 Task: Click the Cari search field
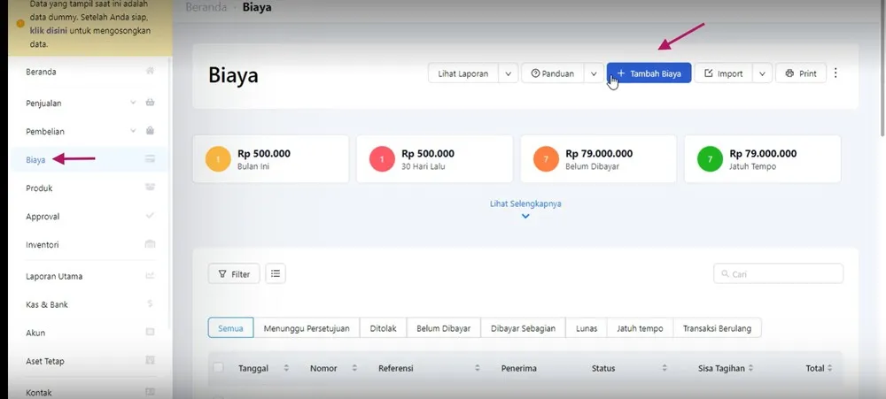(779, 274)
